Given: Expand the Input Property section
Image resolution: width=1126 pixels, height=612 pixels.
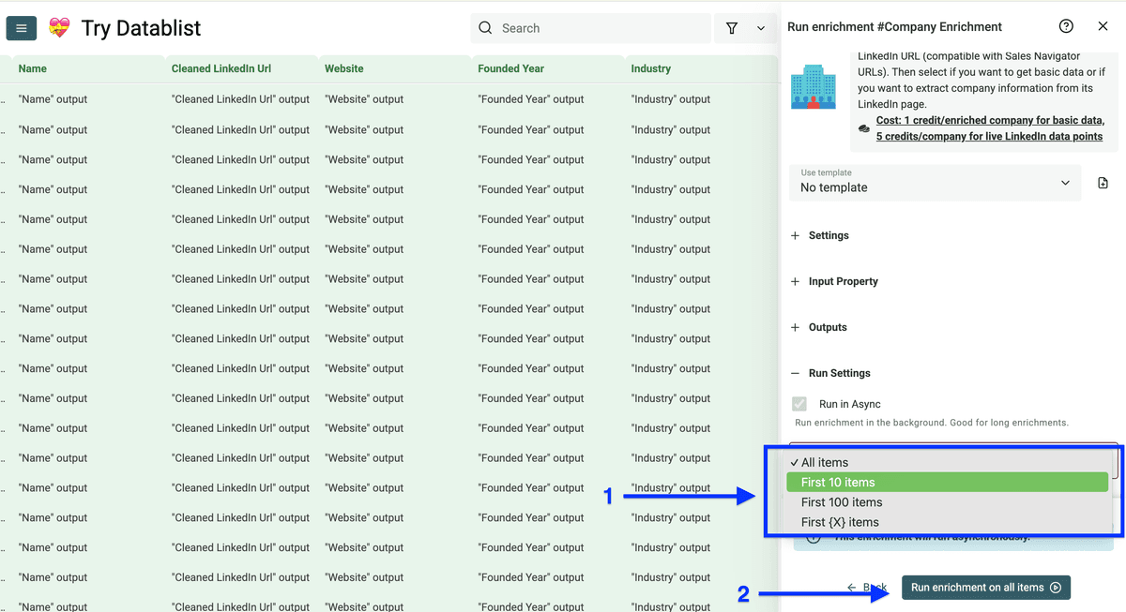Looking at the screenshot, I should (x=834, y=281).
